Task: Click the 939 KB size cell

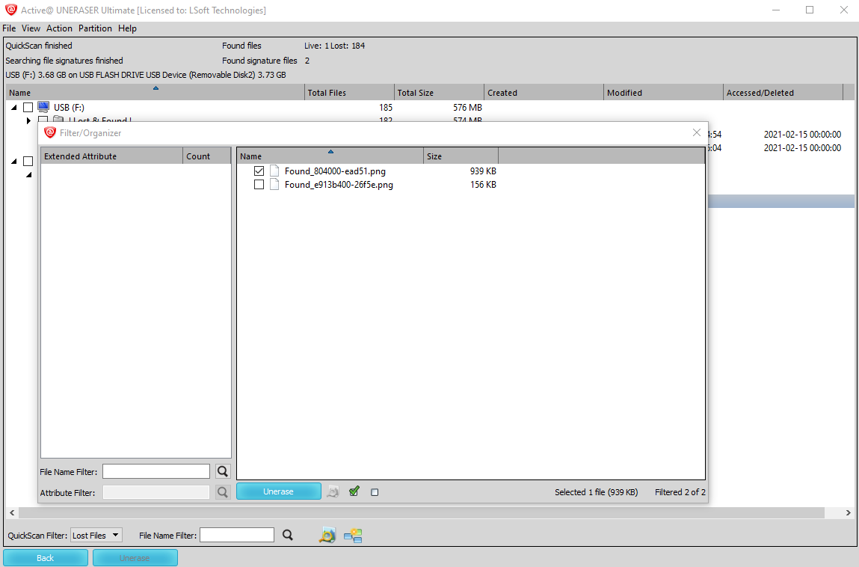Action: pos(483,171)
